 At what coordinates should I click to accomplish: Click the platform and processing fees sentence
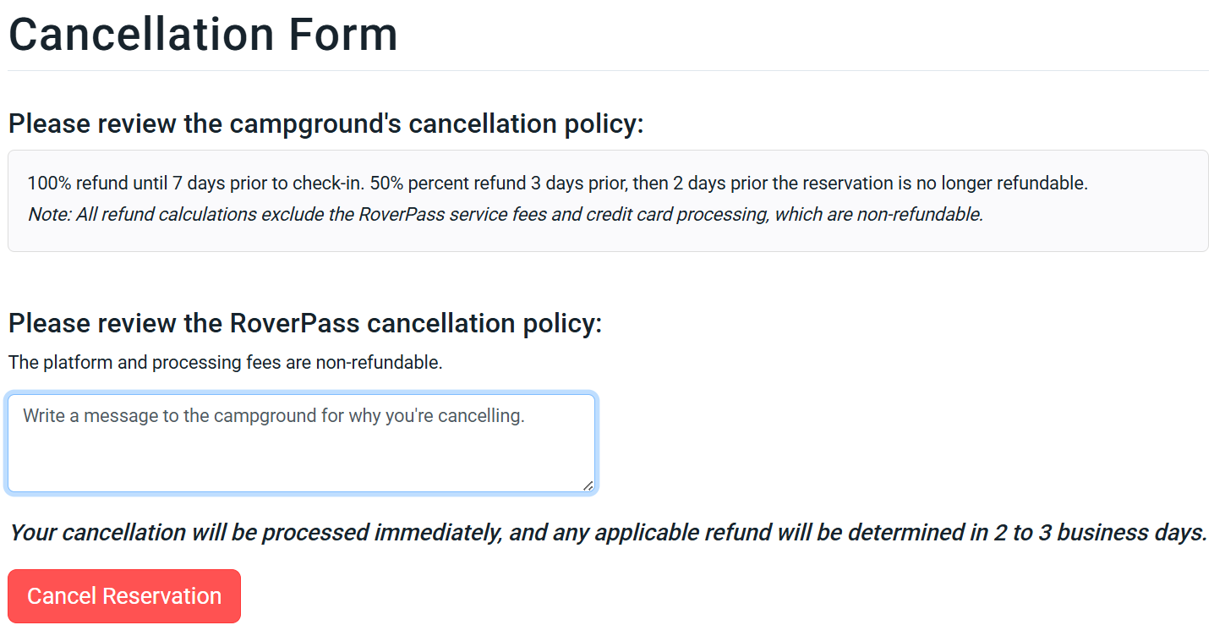point(225,363)
